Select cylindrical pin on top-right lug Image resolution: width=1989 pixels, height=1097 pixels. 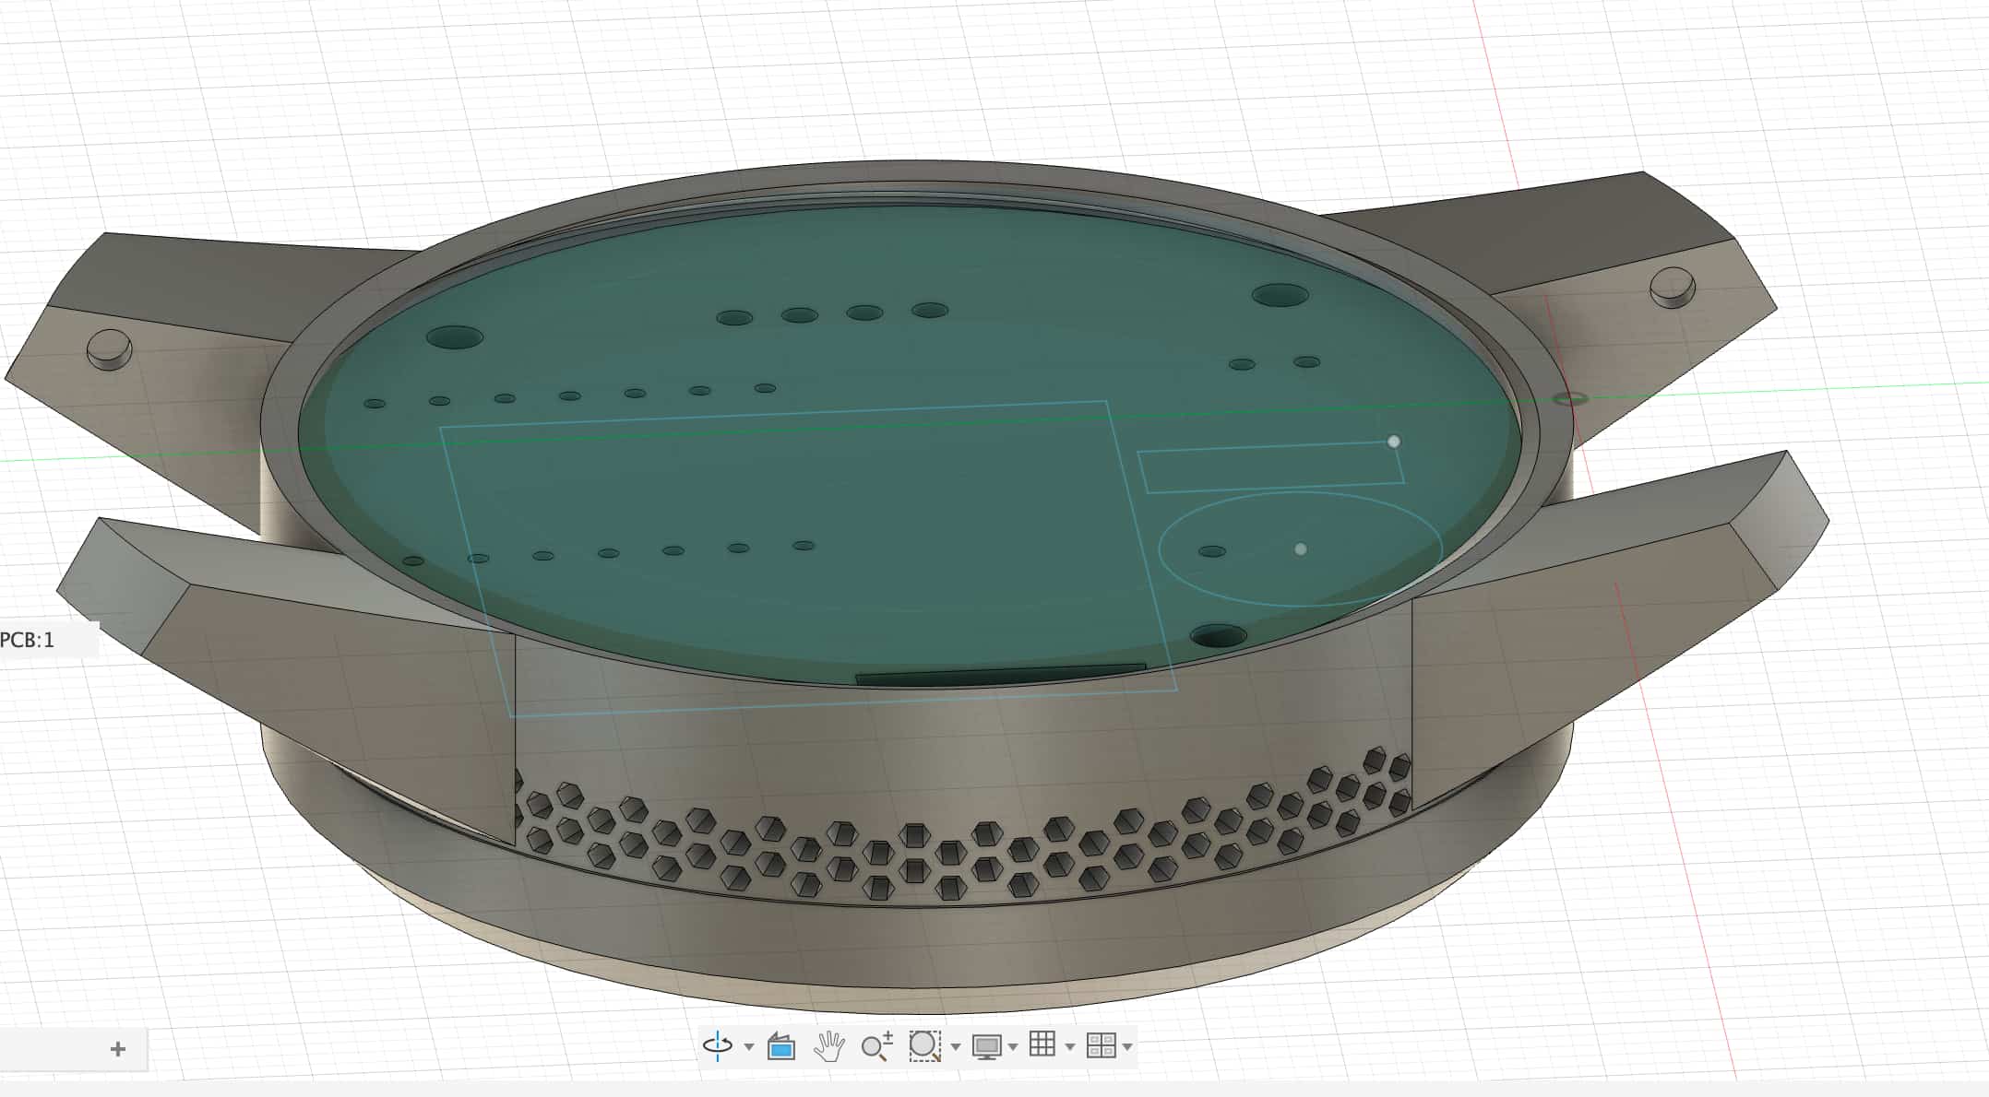(1672, 286)
